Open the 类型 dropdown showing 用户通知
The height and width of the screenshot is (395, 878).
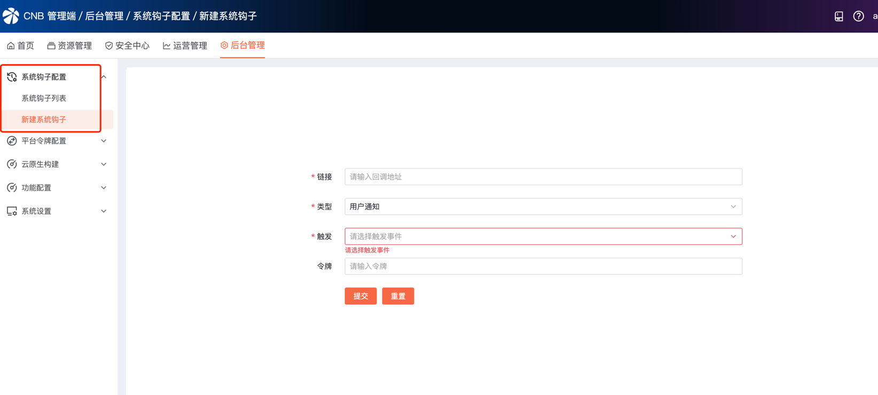pyautogui.click(x=543, y=206)
